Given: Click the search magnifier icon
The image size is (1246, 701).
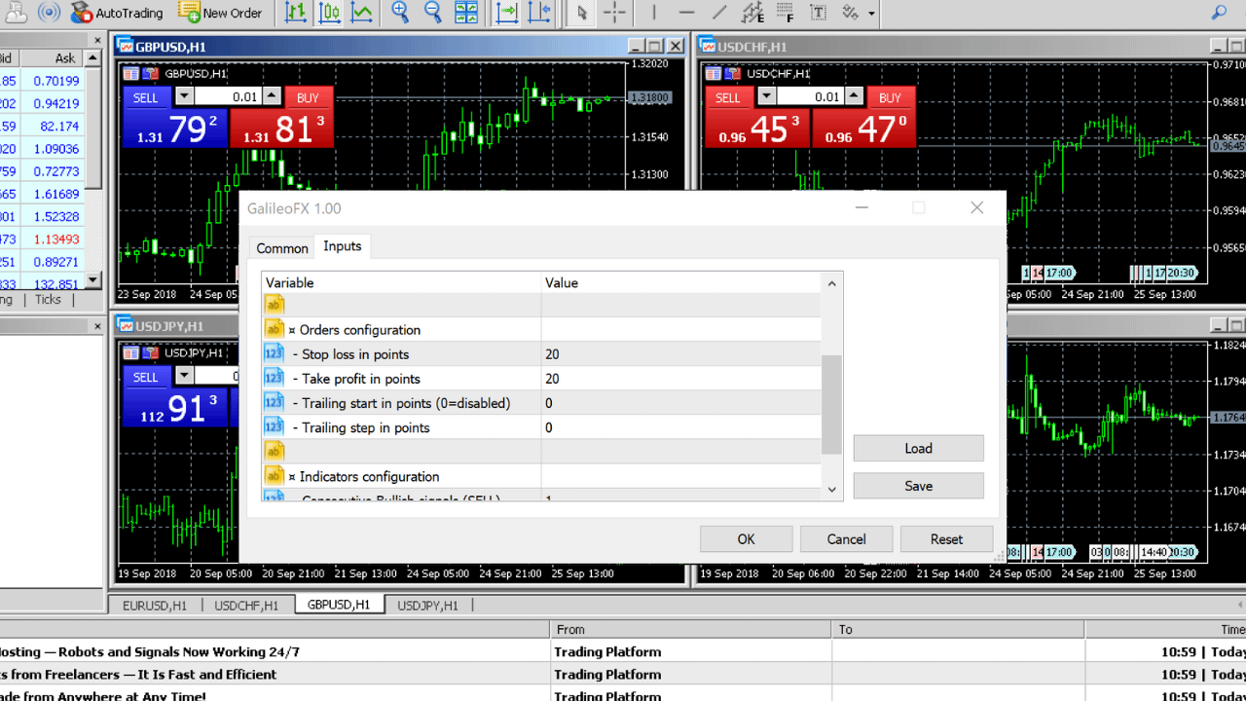Looking at the screenshot, I should click(1219, 13).
